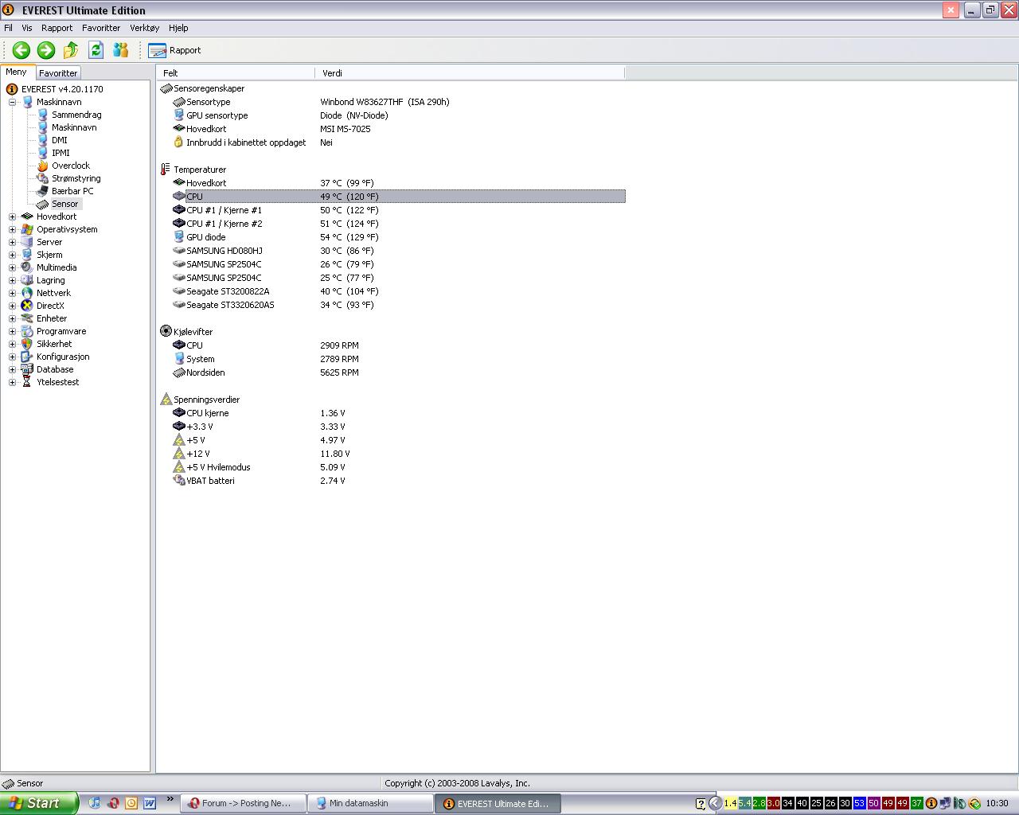Click the 10:30 taskbar clock
This screenshot has height=815, width=1019.
tap(997, 804)
